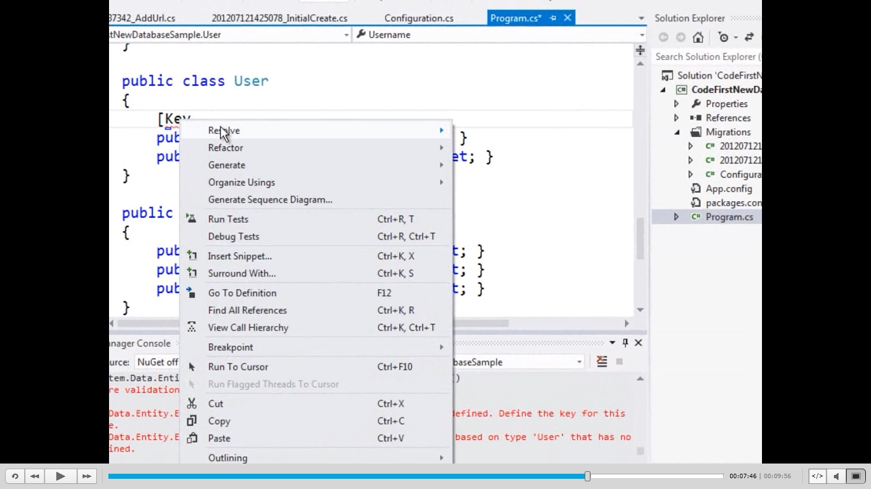The height and width of the screenshot is (489, 871).
Task: Switch to the Configuration.cs tab
Action: pos(419,18)
